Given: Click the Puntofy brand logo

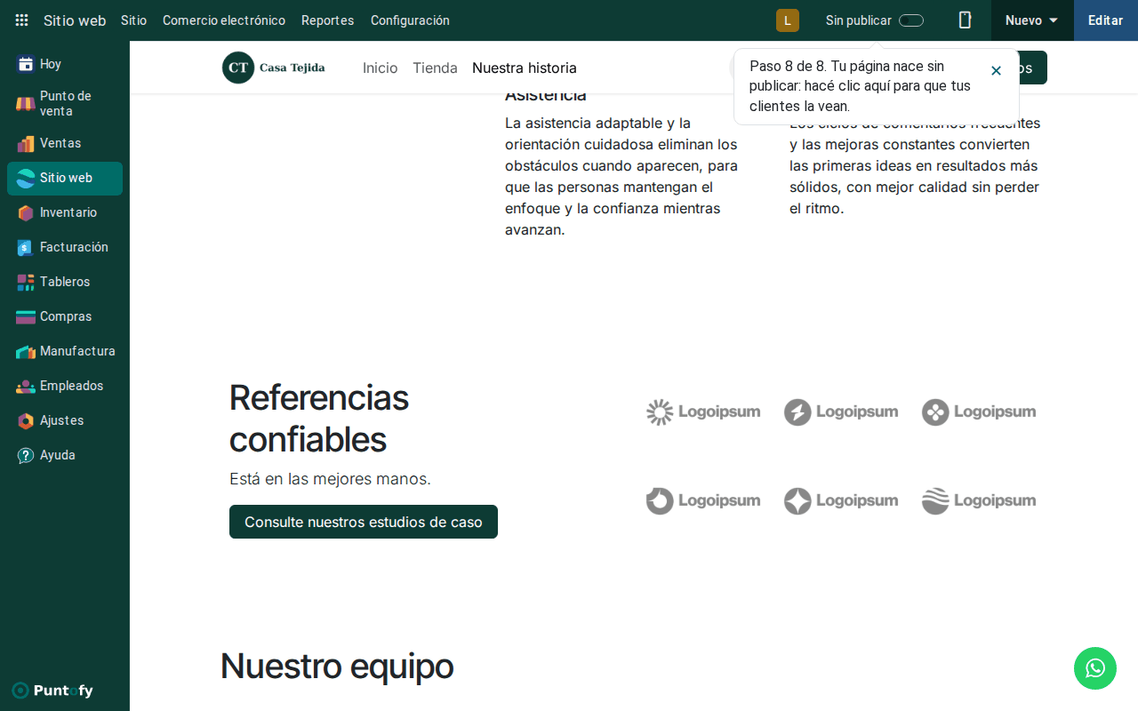Looking at the screenshot, I should [x=52, y=691].
